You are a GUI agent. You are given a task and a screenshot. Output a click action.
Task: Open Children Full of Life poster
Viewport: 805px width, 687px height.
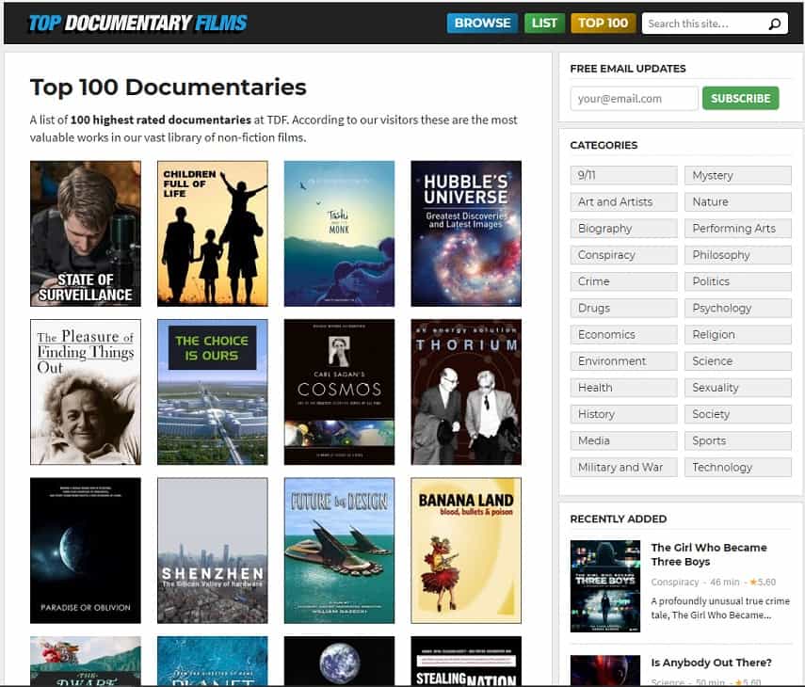[213, 233]
